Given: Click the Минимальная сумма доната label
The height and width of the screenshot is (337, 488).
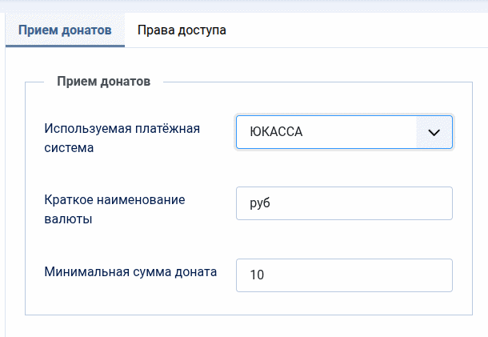Looking at the screenshot, I should point(131,271).
